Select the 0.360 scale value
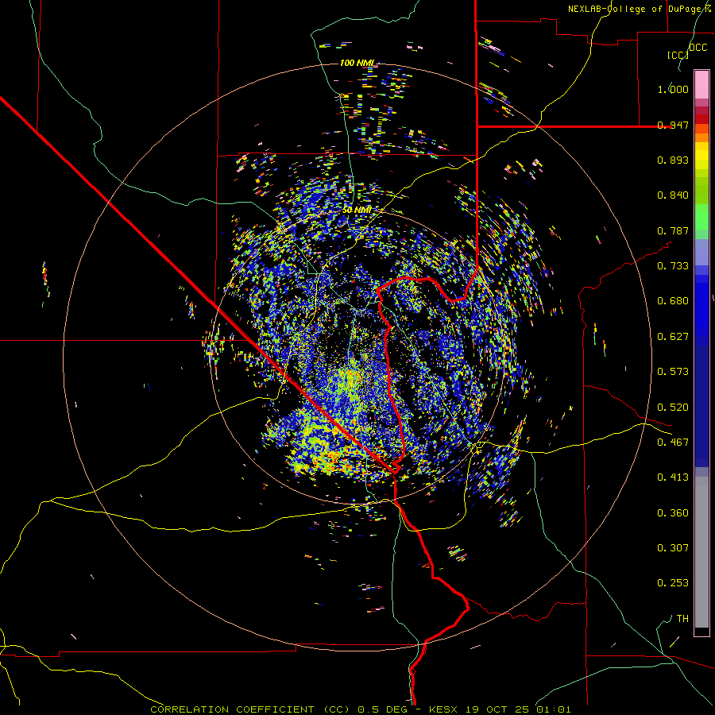 673,513
